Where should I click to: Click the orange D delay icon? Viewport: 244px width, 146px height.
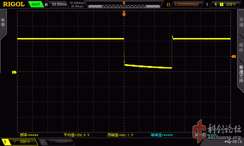pos(168,5)
